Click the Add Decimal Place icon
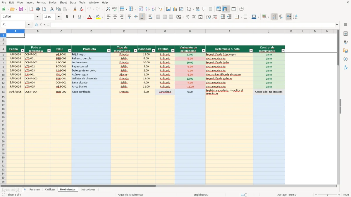Viewport: 351px width, 197px height. tap(209, 17)
